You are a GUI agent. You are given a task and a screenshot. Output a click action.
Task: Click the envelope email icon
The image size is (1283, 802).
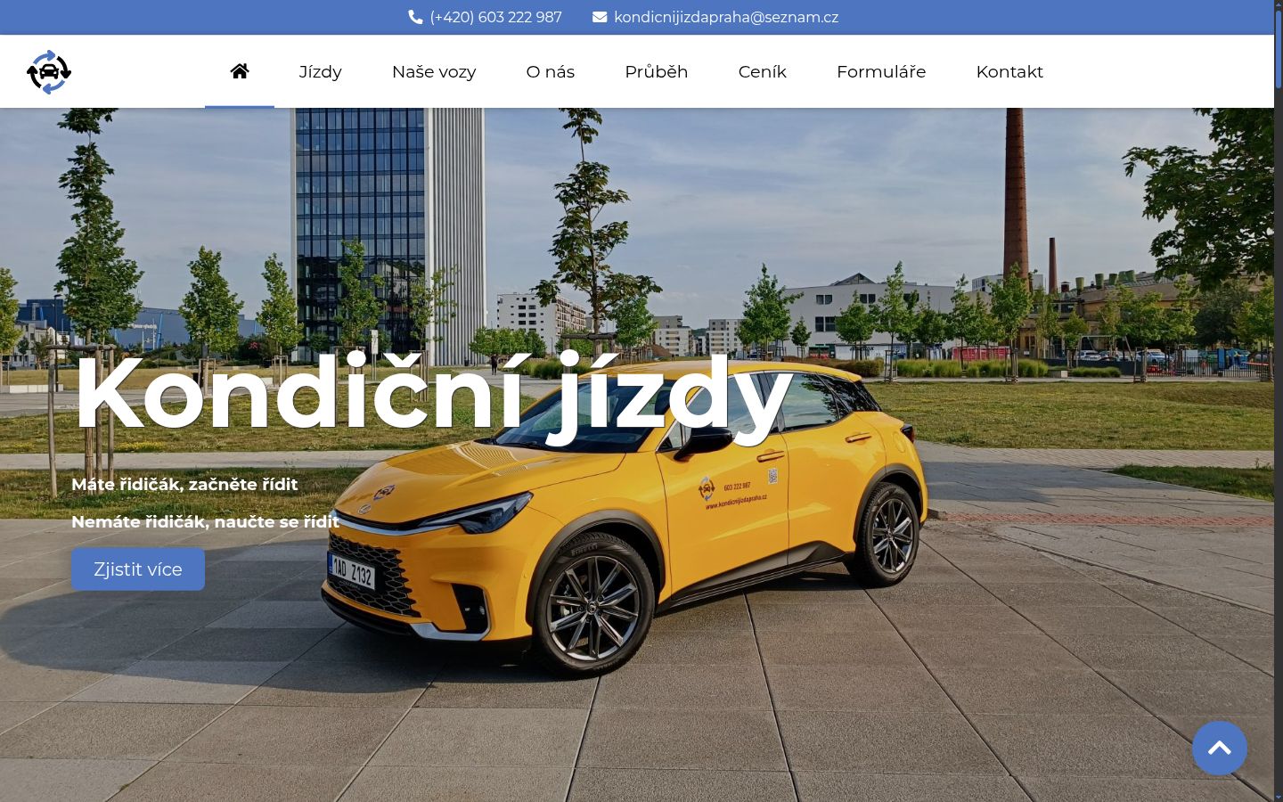point(600,17)
